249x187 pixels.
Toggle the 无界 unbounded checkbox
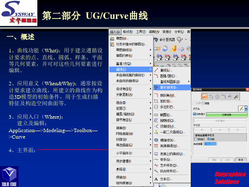[194, 103]
